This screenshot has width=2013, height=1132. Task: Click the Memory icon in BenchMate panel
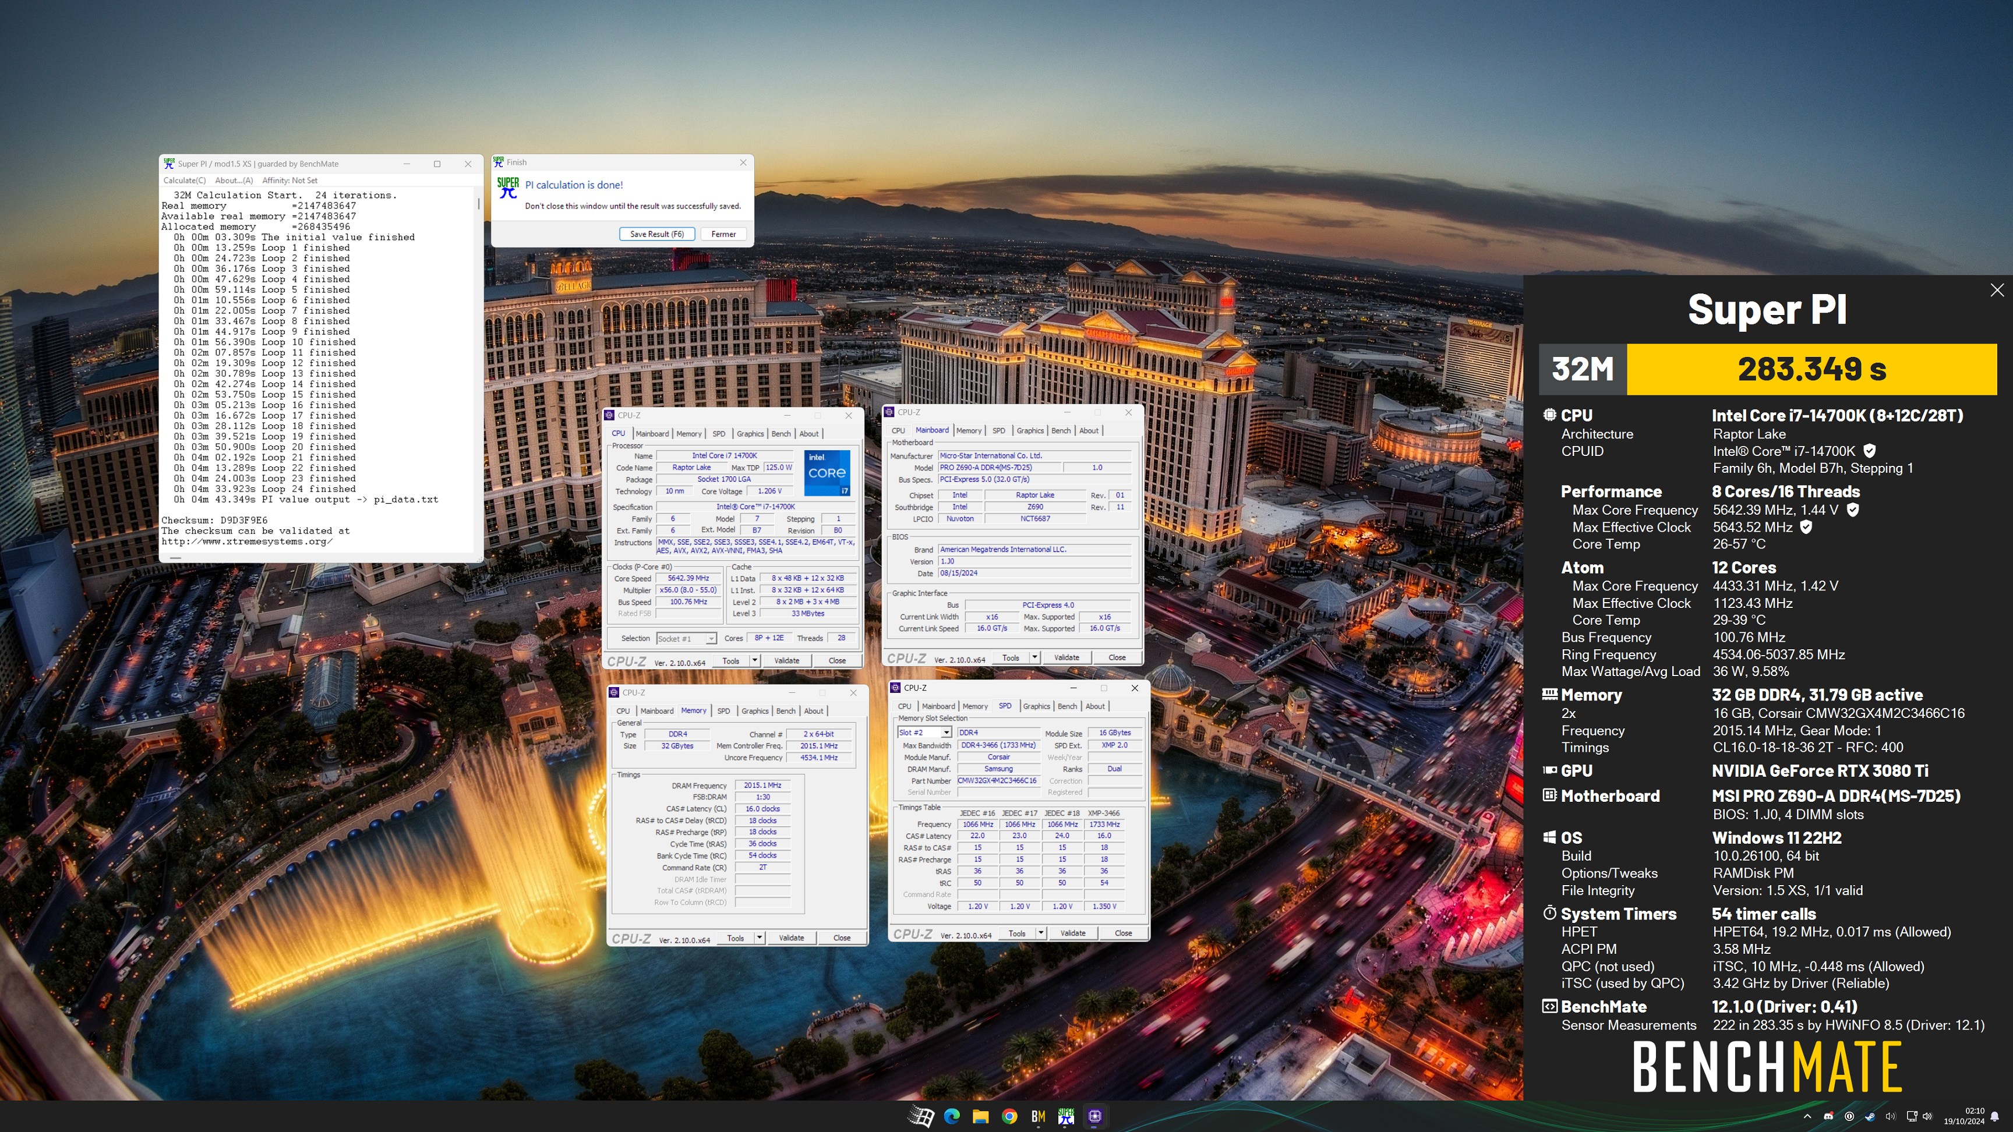[1549, 694]
